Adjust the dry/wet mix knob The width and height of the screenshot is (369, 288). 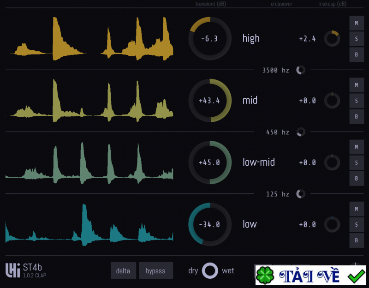211,270
